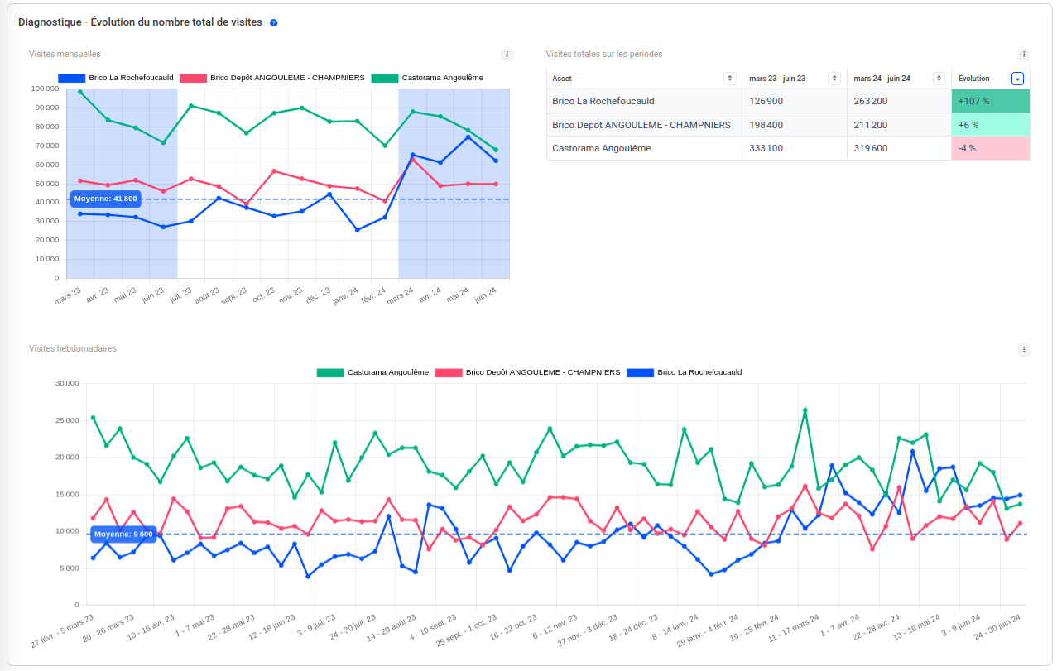Click the blue Brico La Rochefoucauld weekly legend swatch
Screen dimensions: 1057x671
[640, 372]
